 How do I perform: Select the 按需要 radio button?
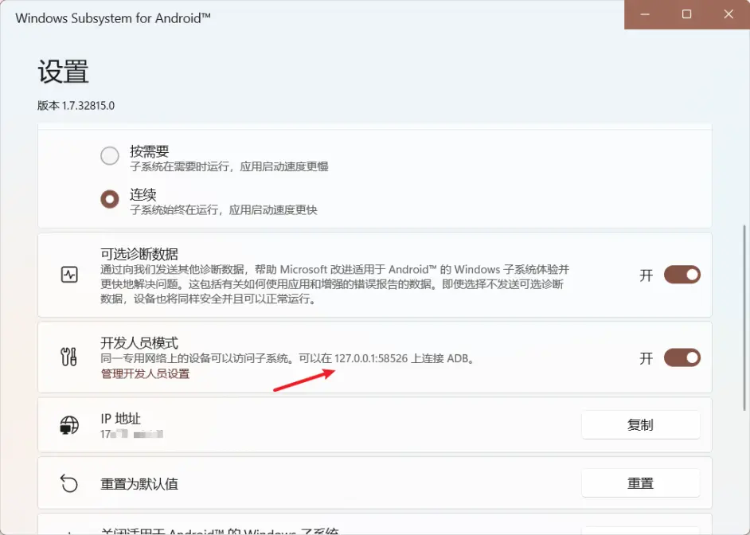click(110, 156)
